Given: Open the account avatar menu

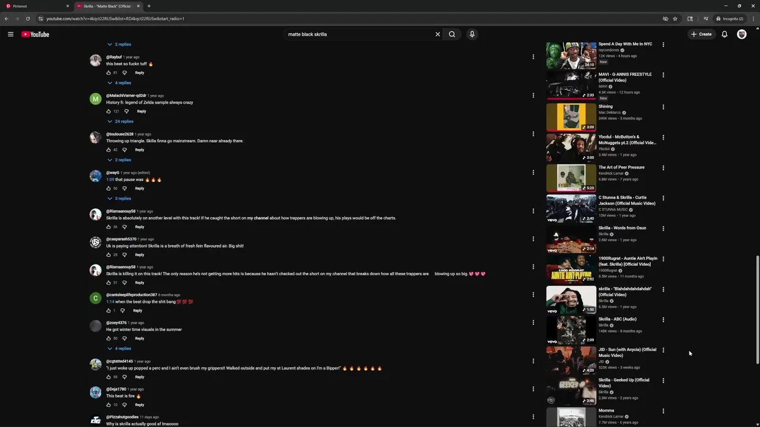Looking at the screenshot, I should pyautogui.click(x=742, y=34).
